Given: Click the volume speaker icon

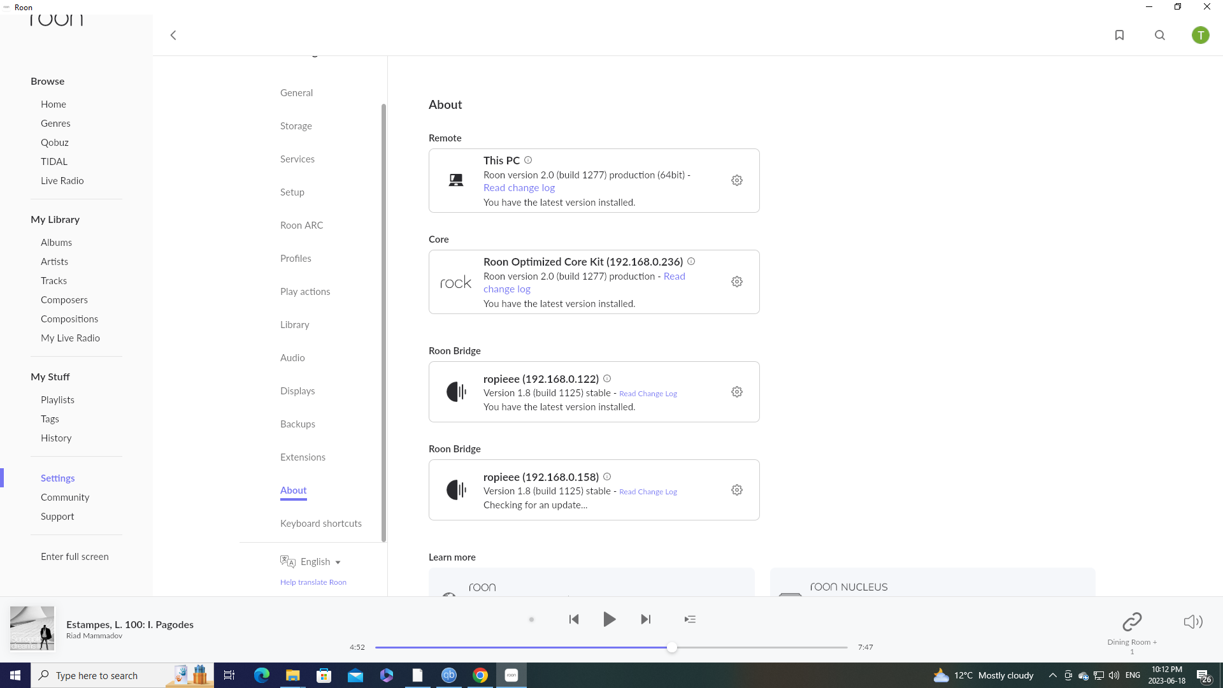Looking at the screenshot, I should (1192, 621).
